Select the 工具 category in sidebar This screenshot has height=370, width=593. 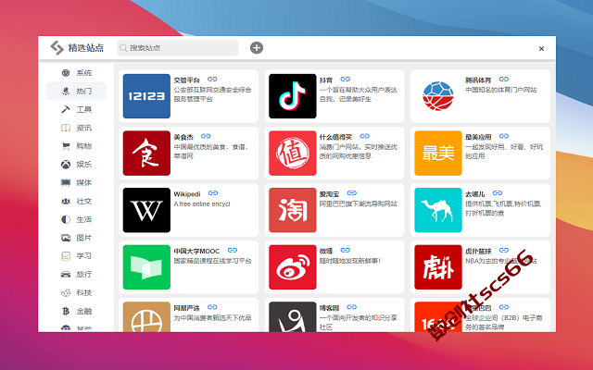[x=76, y=109]
